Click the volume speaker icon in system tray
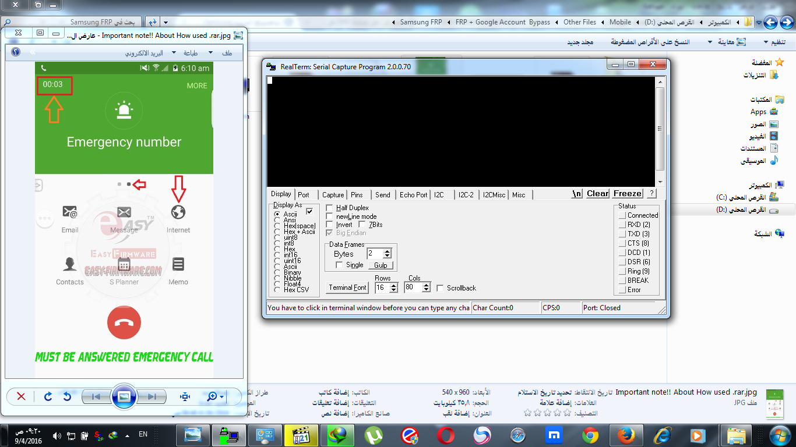796x447 pixels. (x=57, y=435)
